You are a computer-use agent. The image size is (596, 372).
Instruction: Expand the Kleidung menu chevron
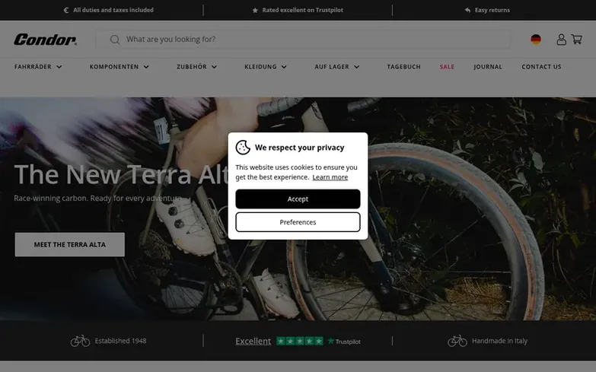pyautogui.click(x=284, y=67)
